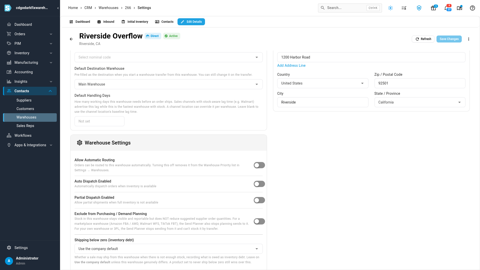The height and width of the screenshot is (270, 480).
Task: Click the shield icon in the top bar
Action: (x=419, y=8)
